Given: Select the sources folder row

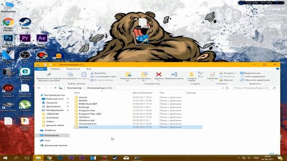Looking at the screenshot, I should [x=138, y=127].
